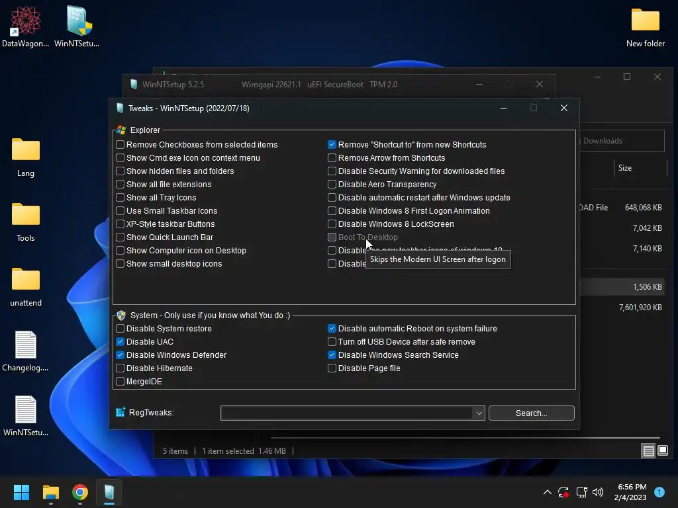Open the DataWagon desktop shortcut
678x508 pixels.
point(26,26)
